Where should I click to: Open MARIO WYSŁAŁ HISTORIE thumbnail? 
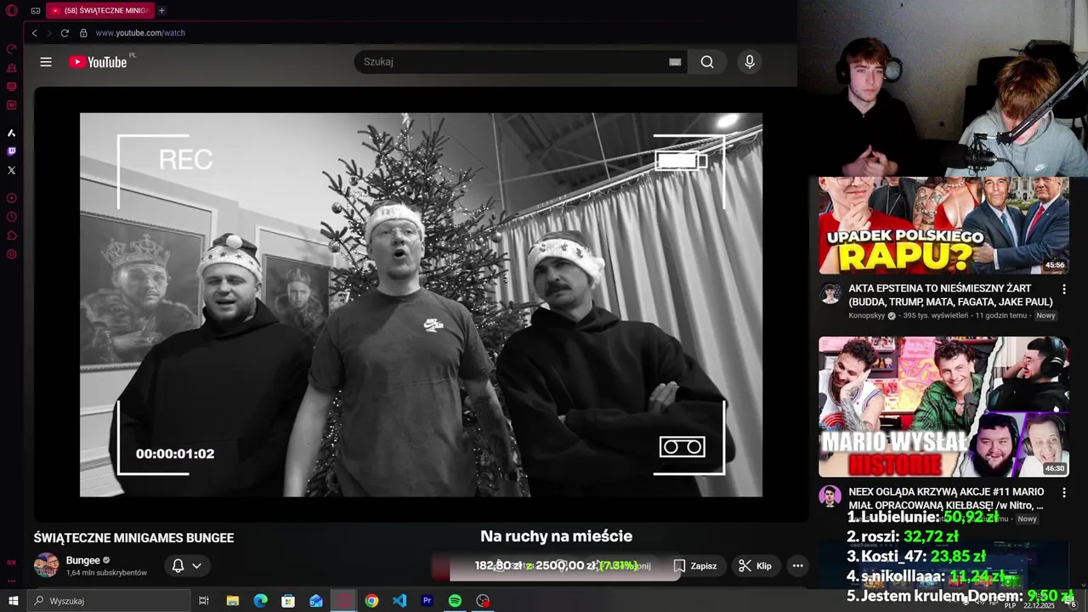(943, 407)
